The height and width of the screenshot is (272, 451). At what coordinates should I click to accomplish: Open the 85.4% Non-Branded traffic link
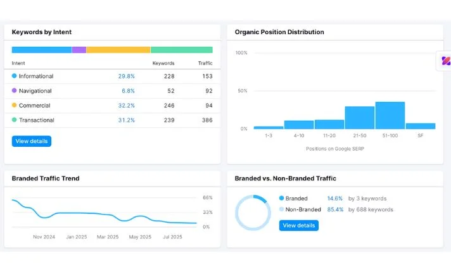(x=334, y=209)
